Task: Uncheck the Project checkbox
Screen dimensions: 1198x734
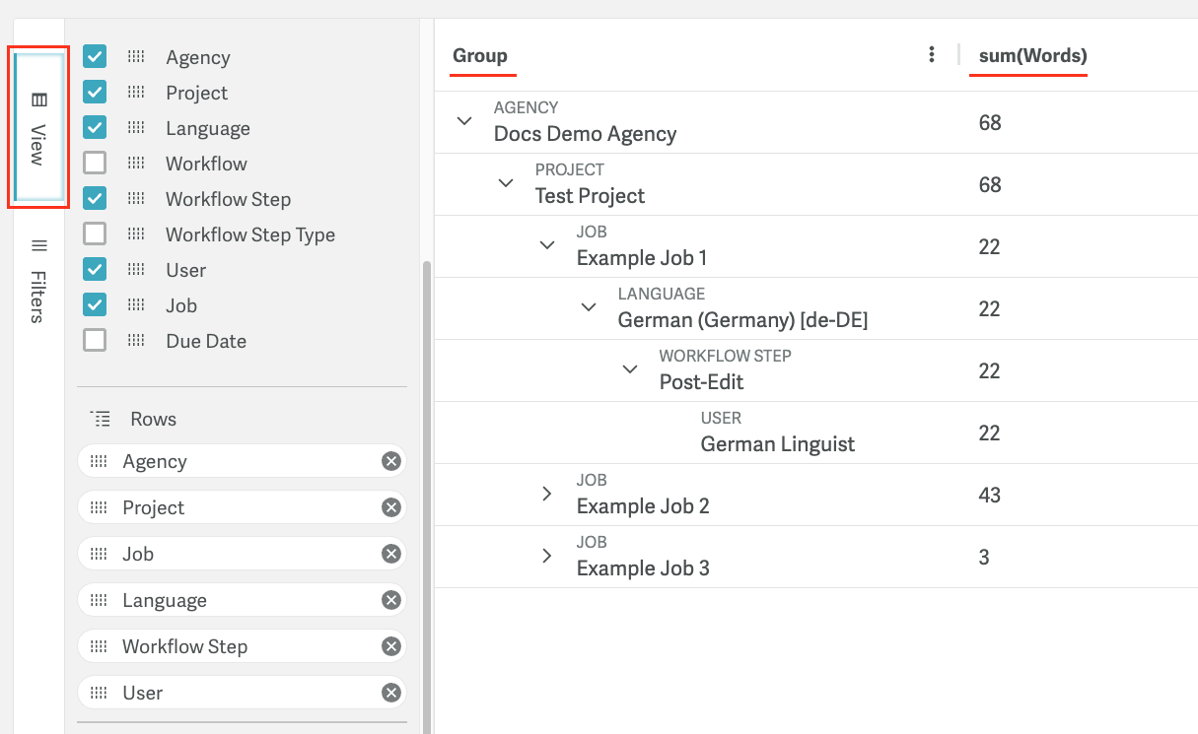Action: pyautogui.click(x=95, y=93)
